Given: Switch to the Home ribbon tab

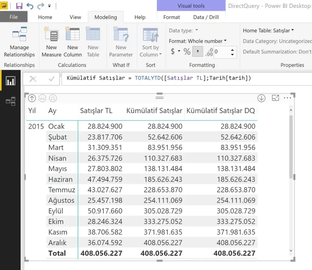Looking at the screenshot, I should click(x=45, y=17).
